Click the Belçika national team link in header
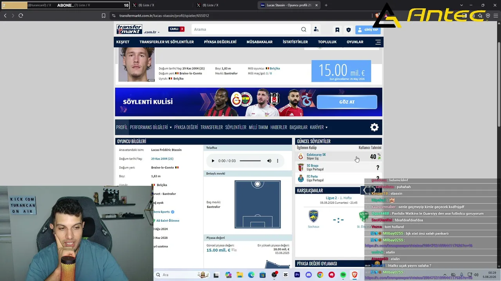 [274, 68]
